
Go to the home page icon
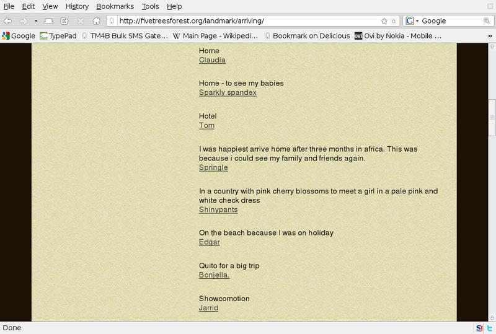(97, 21)
